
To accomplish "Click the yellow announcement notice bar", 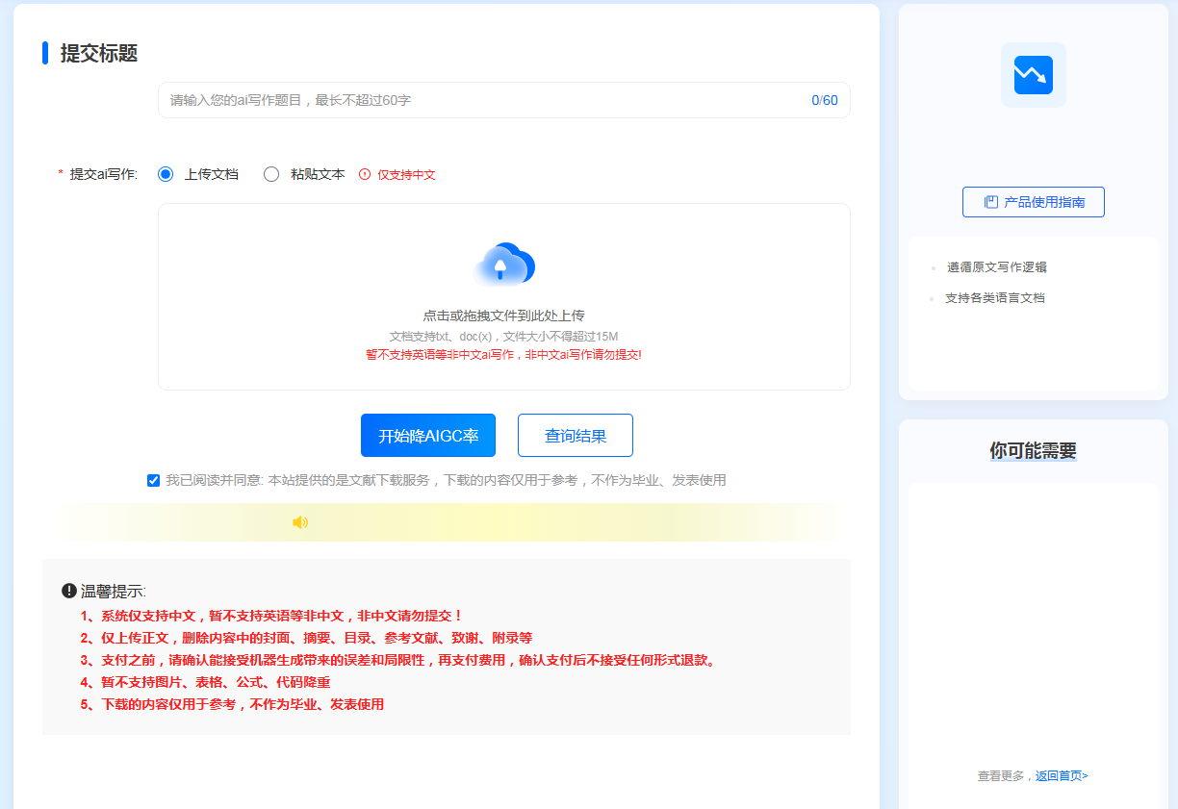I will coord(577,522).
